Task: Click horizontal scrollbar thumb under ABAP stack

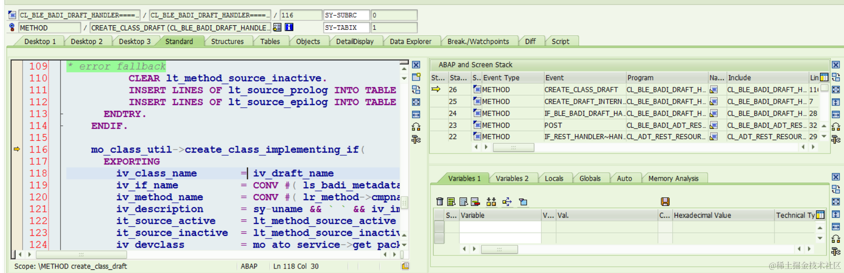Action: coord(513,147)
